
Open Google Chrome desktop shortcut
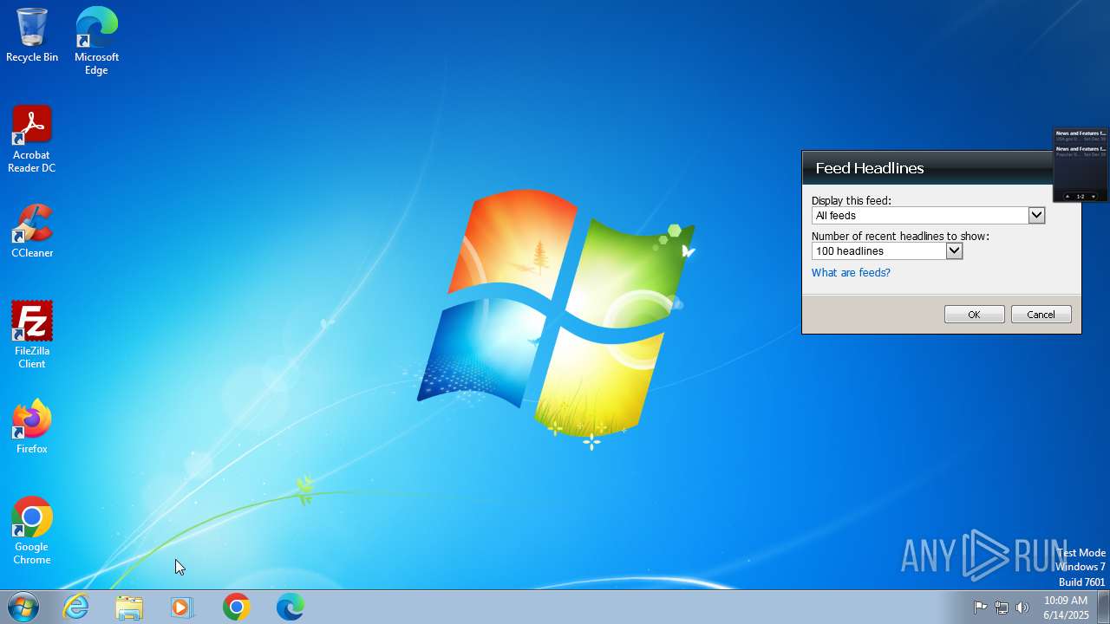click(x=32, y=531)
